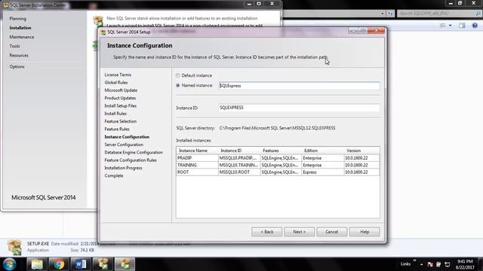Click the Product Updates step

coord(120,98)
